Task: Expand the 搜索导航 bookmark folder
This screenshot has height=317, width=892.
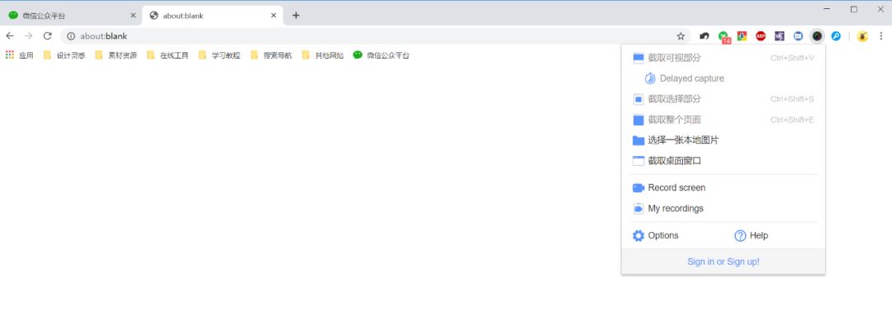Action: click(x=272, y=55)
